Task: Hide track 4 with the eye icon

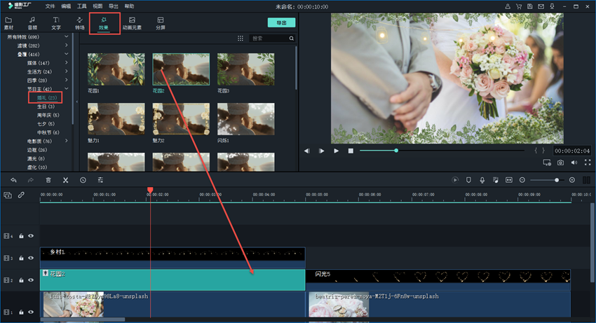Action: pyautogui.click(x=31, y=236)
